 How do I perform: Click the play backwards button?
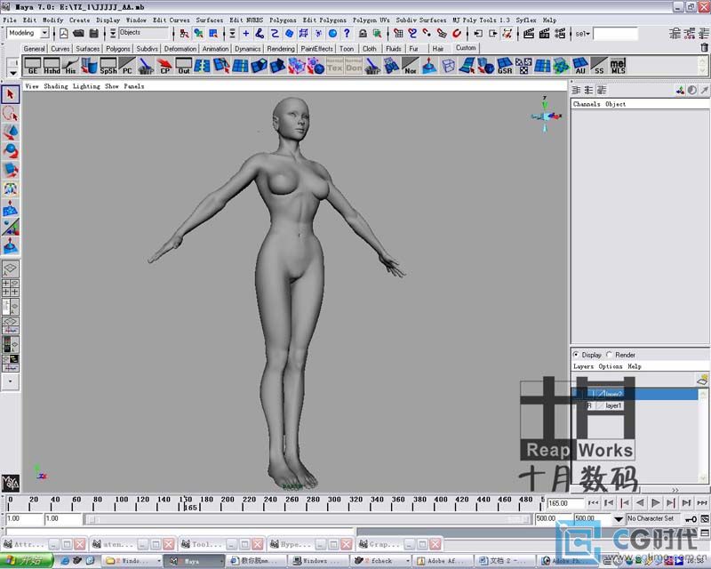coord(640,502)
